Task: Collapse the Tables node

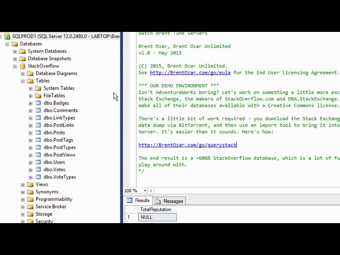Action: click(x=23, y=81)
